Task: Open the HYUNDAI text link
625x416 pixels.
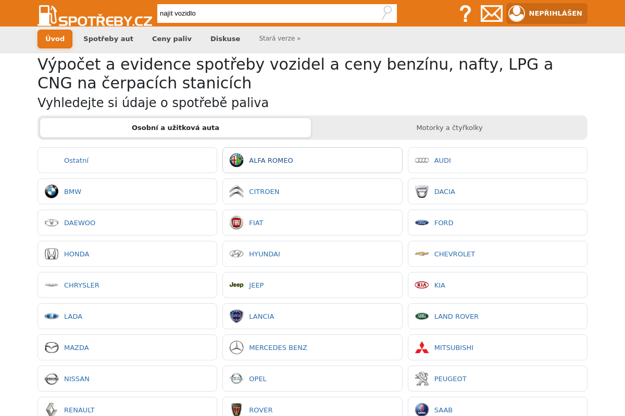Action: [x=265, y=254]
